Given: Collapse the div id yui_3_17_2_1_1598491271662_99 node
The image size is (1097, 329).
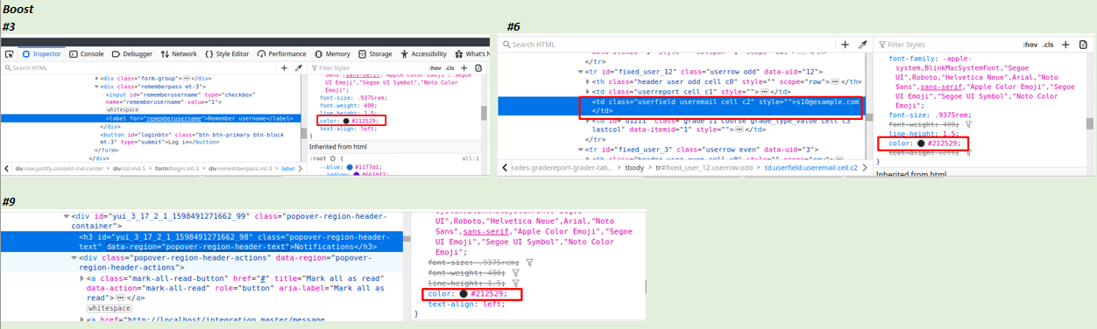Looking at the screenshot, I should coord(66,216).
